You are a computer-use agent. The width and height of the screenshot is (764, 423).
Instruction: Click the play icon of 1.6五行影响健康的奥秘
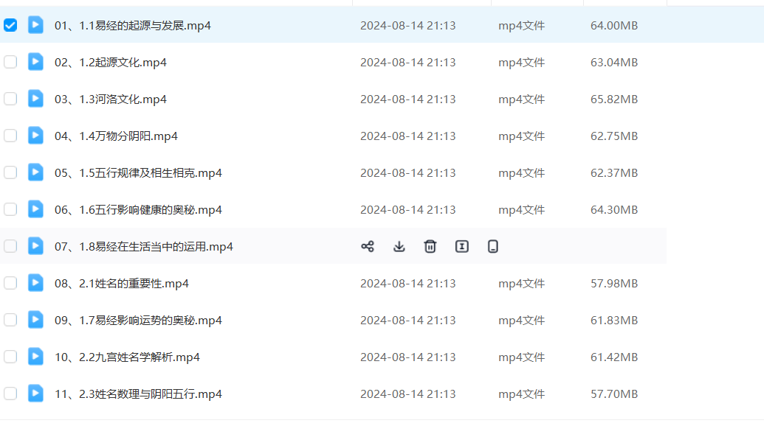pos(35,209)
